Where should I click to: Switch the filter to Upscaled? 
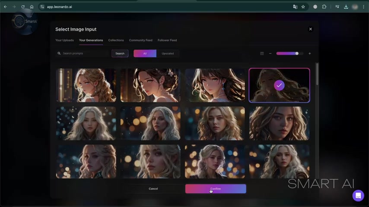pyautogui.click(x=168, y=53)
